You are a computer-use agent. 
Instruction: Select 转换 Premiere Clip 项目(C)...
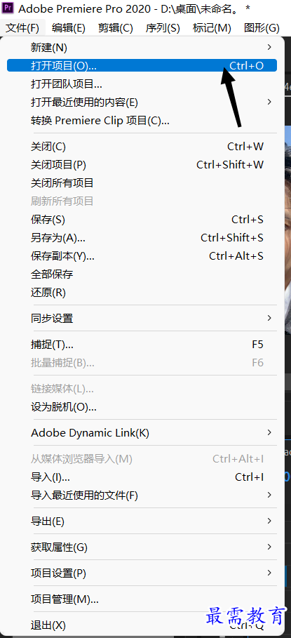pos(142,121)
